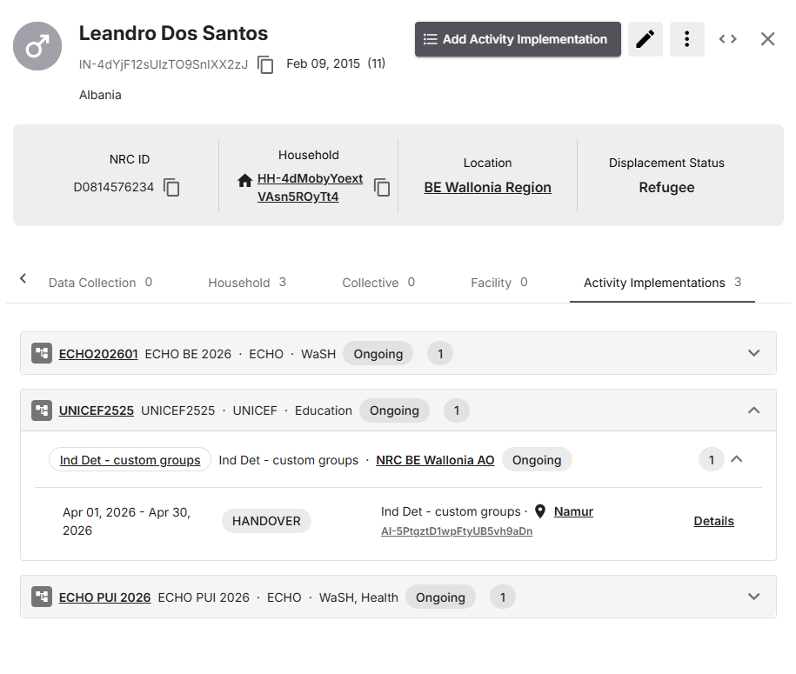Viewport: 796px width, 674px height.
Task: Click birth date Feb 09, 2015
Action: coord(323,63)
